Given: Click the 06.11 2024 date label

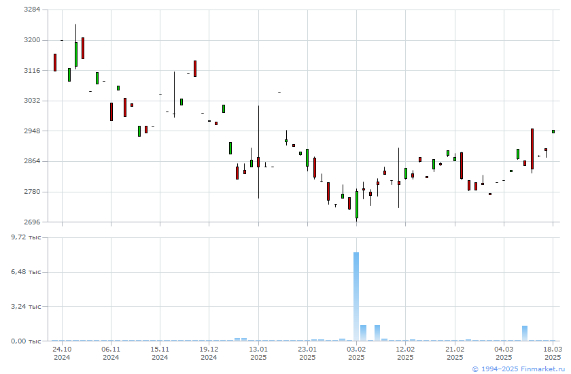Looking at the screenshot, I should (x=111, y=352).
